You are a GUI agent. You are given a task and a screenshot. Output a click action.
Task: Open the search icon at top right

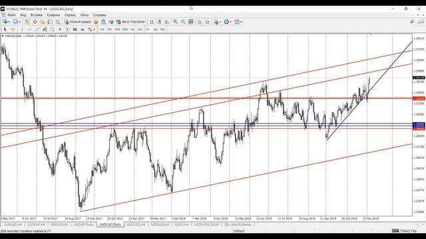tap(413, 22)
